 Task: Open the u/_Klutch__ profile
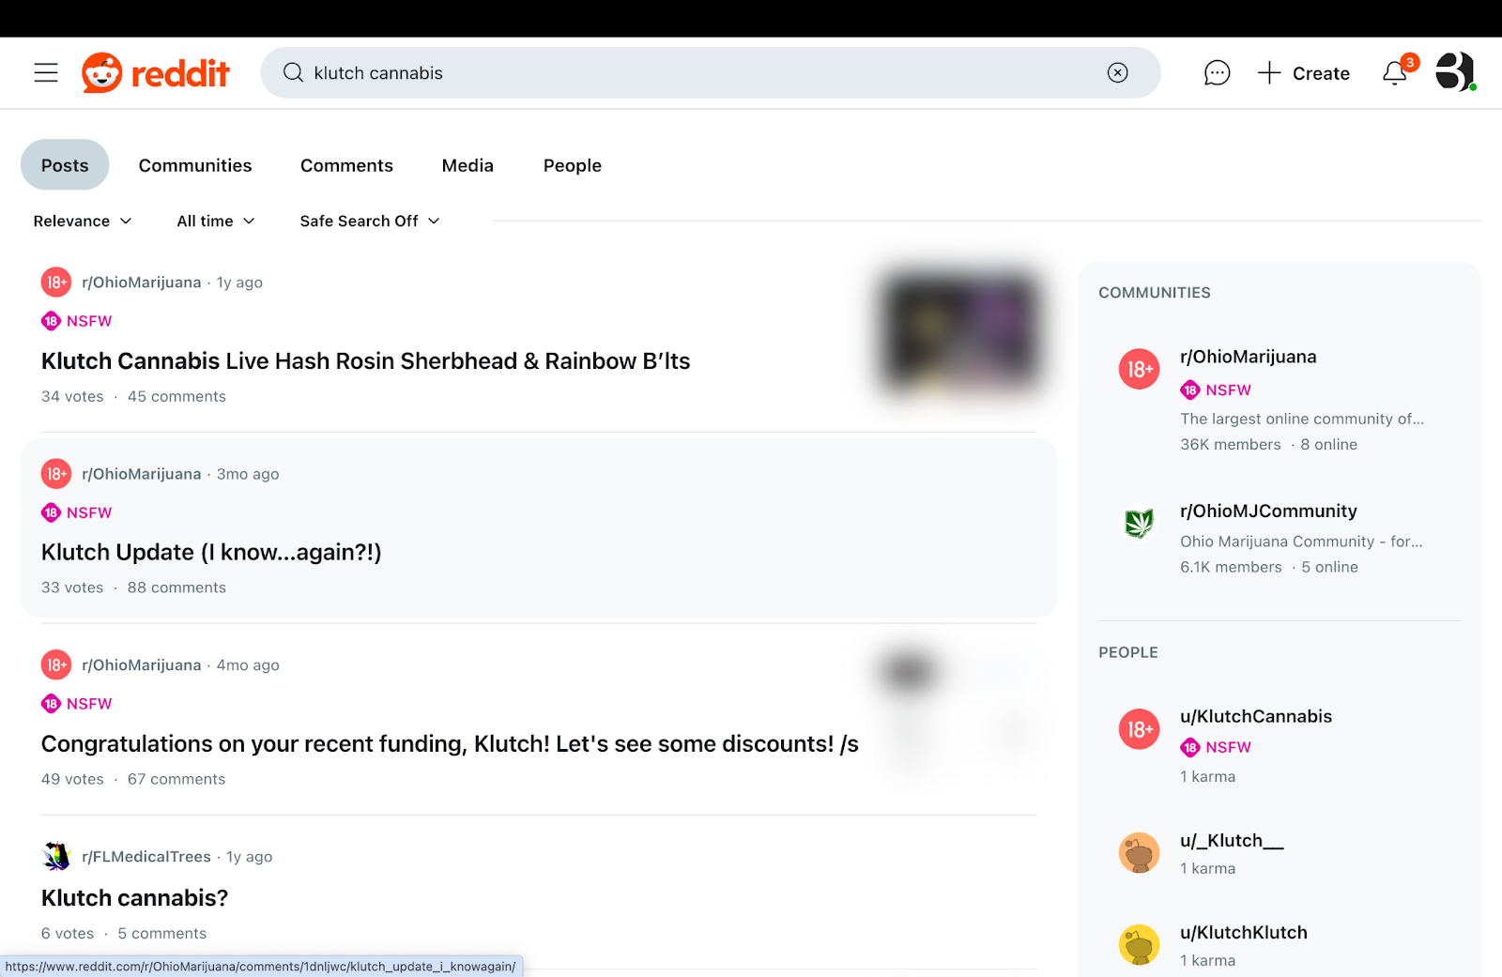1232,840
